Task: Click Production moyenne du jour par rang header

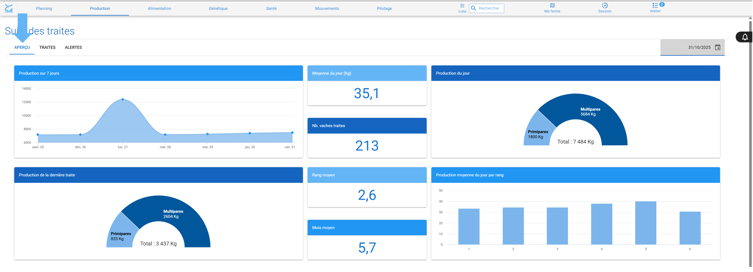Action: (x=576, y=175)
